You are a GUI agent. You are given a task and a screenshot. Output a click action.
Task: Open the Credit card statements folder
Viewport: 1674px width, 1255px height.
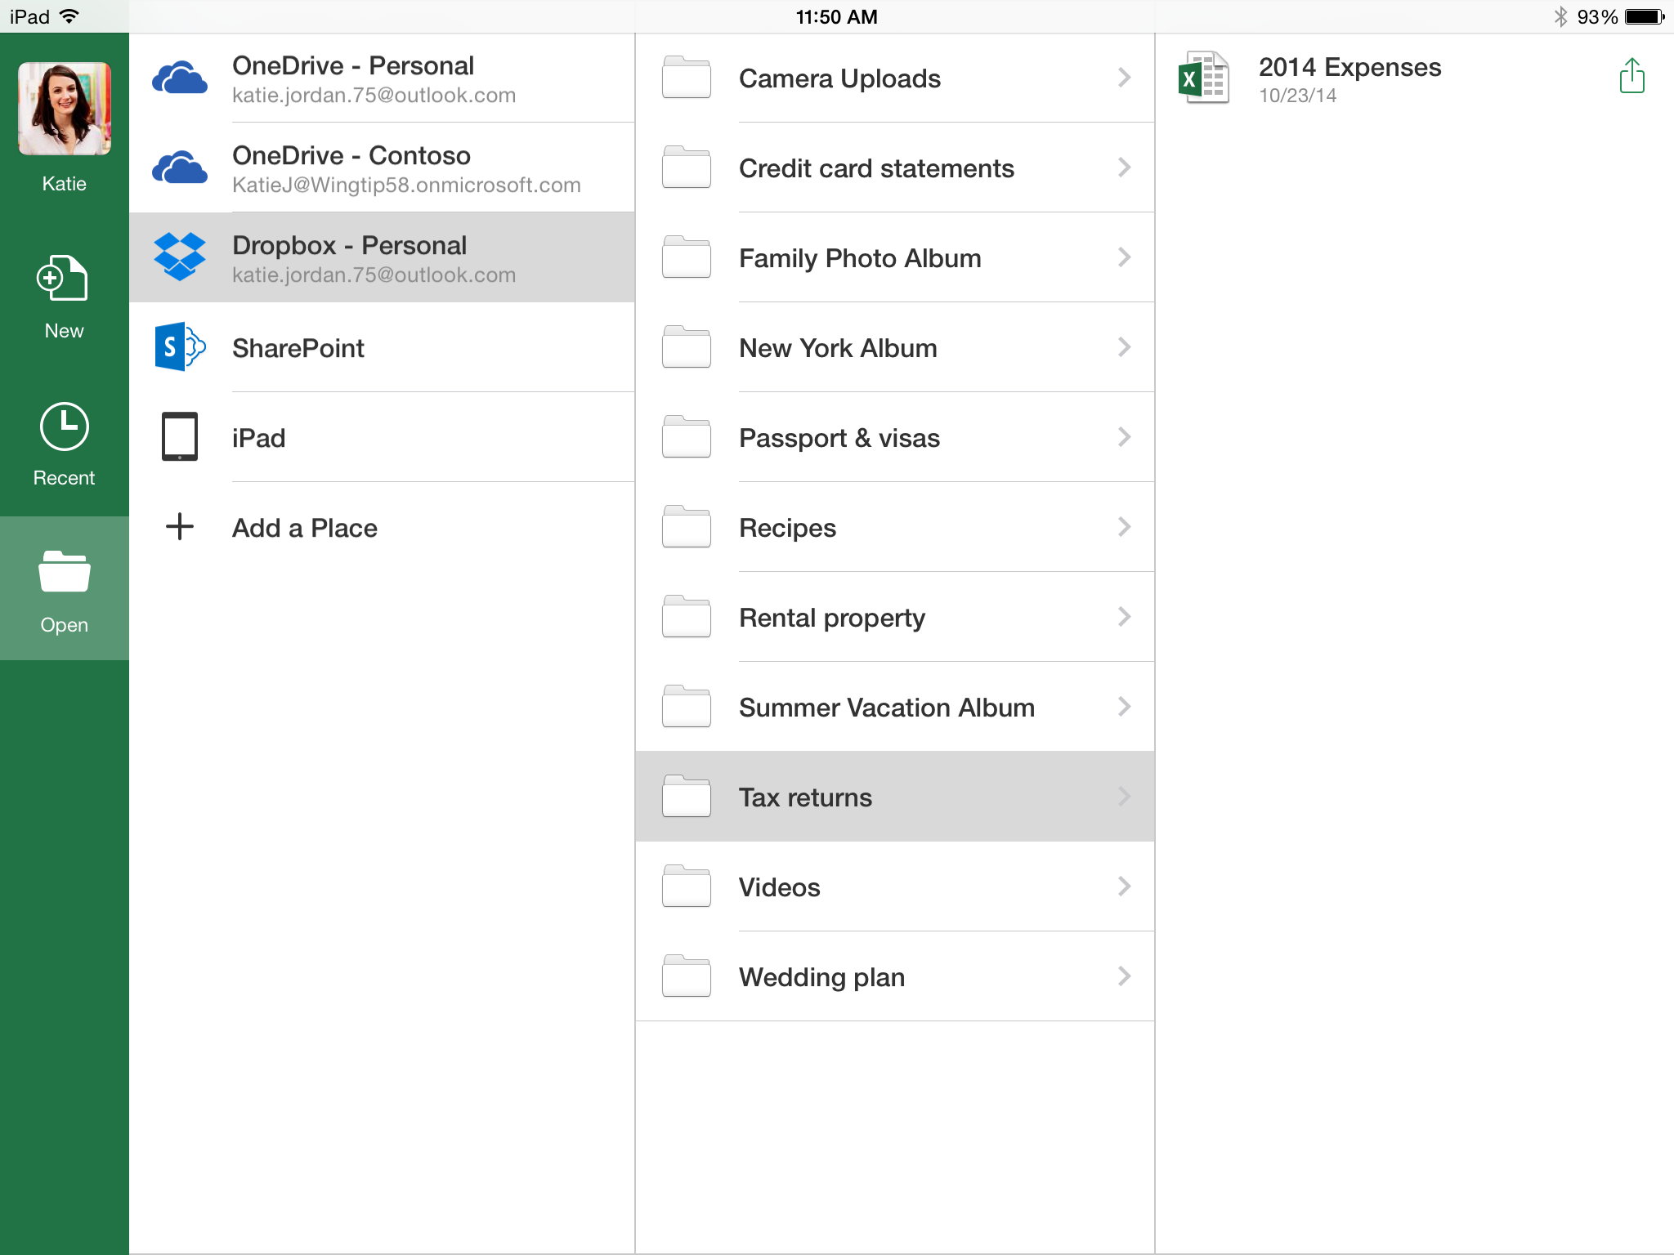coord(895,167)
